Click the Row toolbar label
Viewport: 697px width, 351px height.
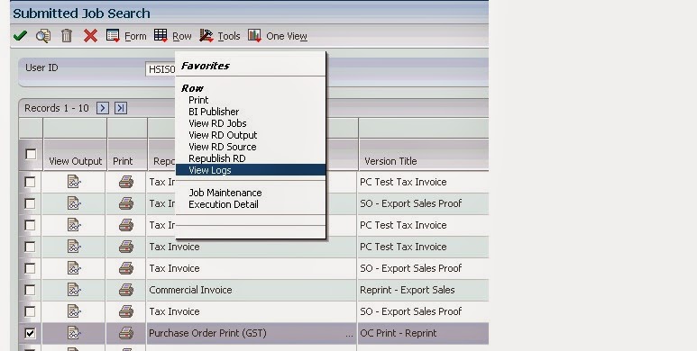(x=182, y=36)
